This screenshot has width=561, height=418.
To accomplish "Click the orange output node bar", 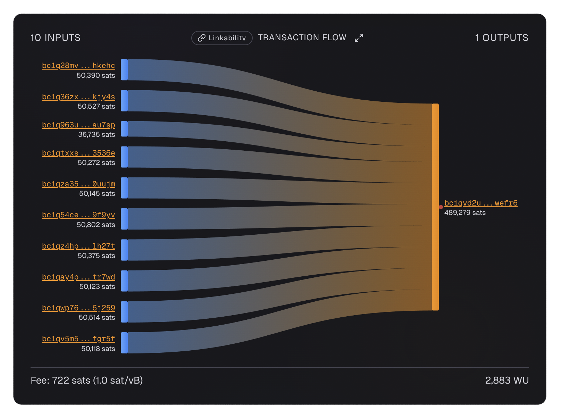I will coord(435,207).
